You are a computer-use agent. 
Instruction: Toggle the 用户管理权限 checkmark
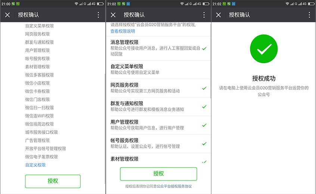pos(204,125)
